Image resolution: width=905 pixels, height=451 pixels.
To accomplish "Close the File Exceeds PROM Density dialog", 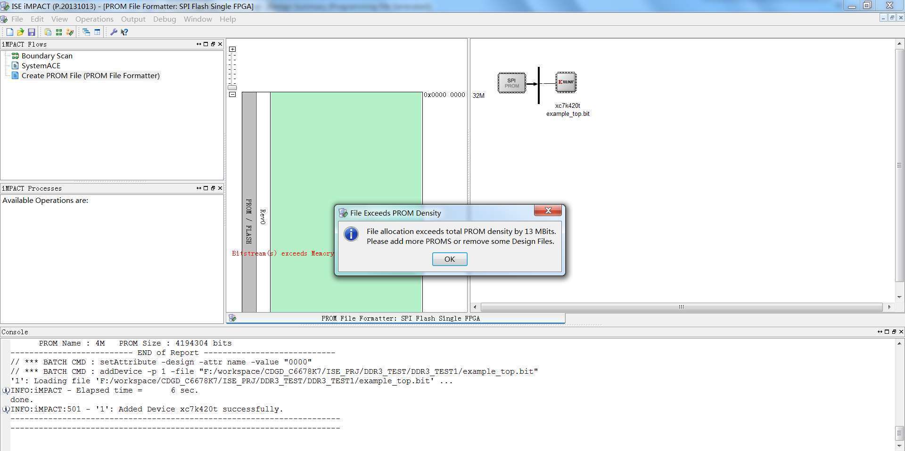I will tap(548, 210).
